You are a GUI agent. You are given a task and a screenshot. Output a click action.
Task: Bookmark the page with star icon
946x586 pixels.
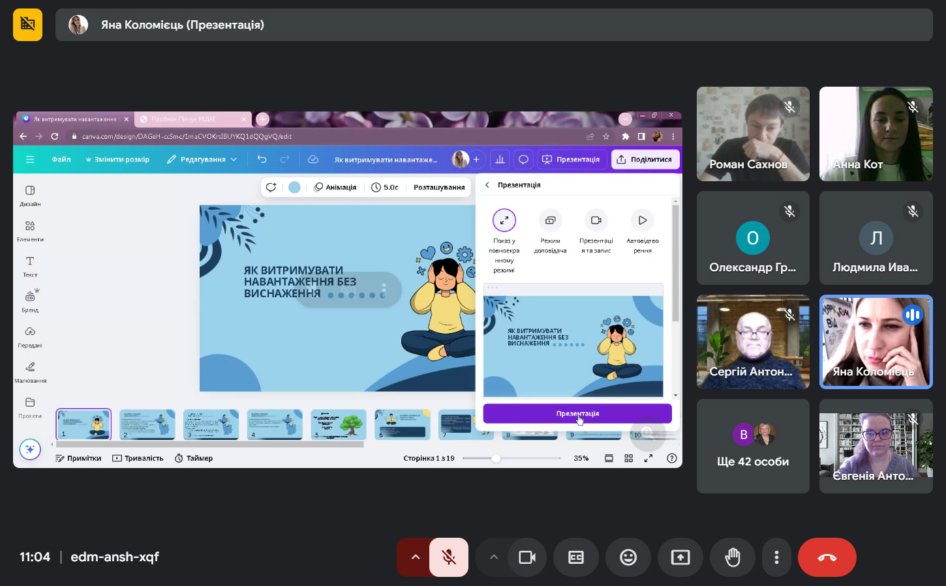[x=606, y=136]
